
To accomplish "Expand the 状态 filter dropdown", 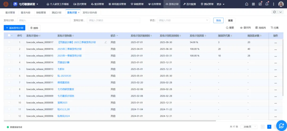I will point(183,20).
